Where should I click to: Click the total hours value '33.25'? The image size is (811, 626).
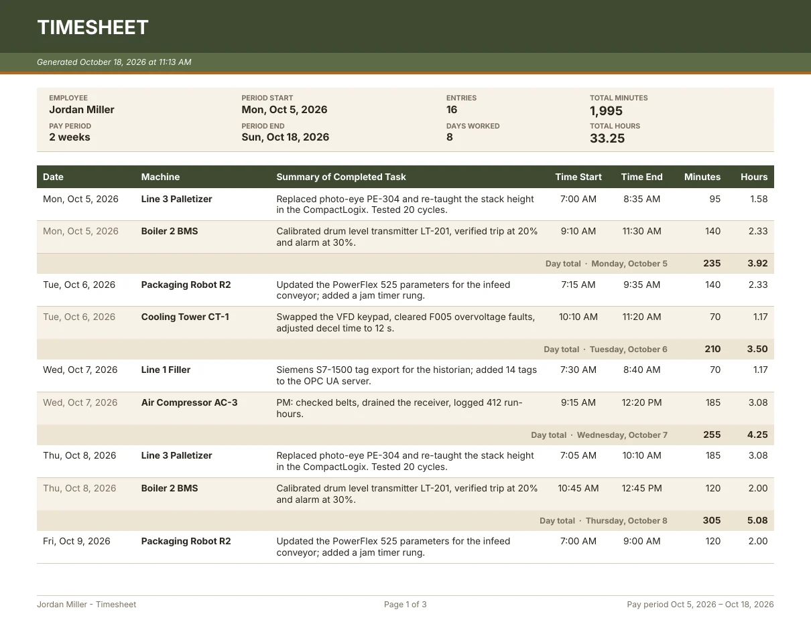coord(607,139)
